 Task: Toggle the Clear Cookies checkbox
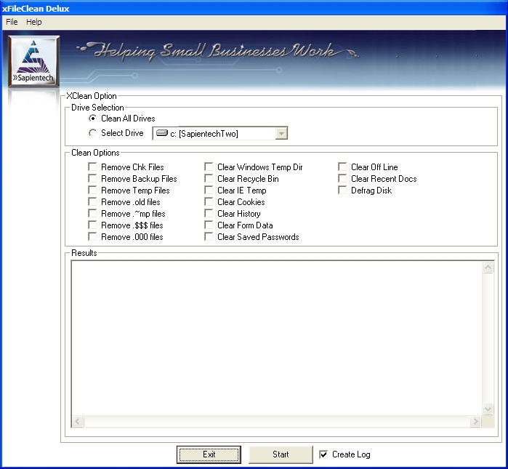tap(209, 202)
